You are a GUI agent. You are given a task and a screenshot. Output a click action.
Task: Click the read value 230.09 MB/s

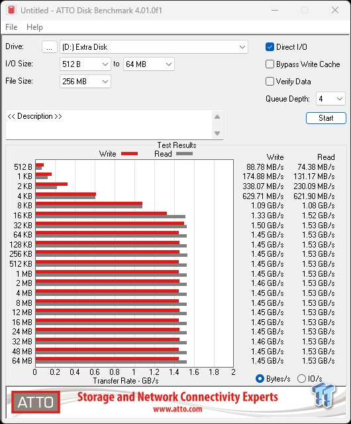point(314,186)
